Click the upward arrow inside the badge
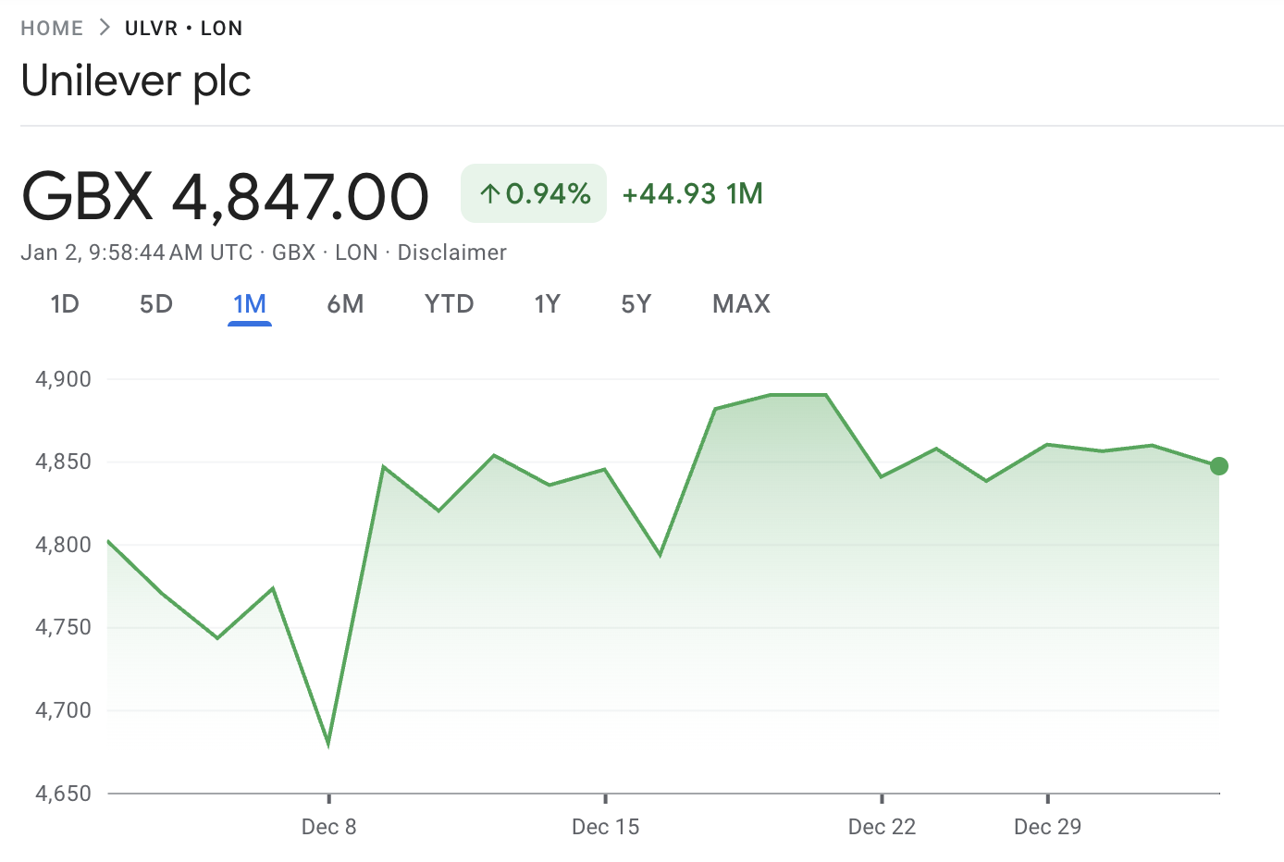The height and width of the screenshot is (862, 1284). point(488,193)
